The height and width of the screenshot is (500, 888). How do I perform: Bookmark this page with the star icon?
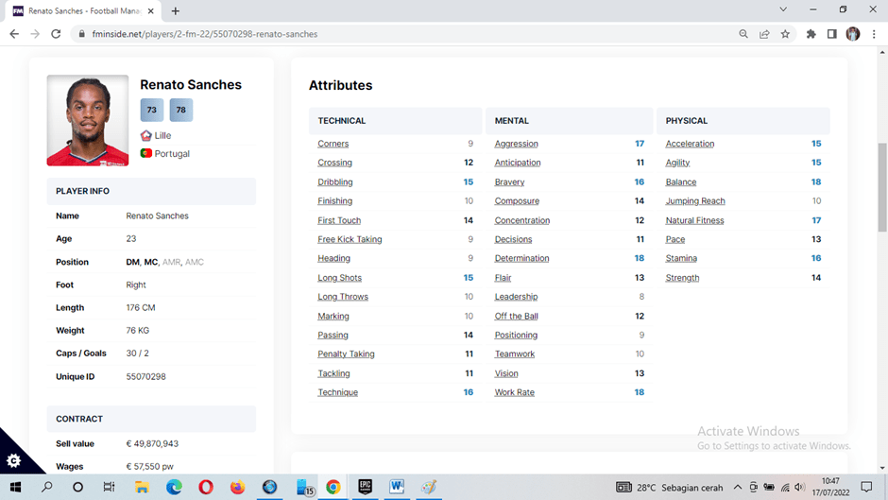[785, 34]
